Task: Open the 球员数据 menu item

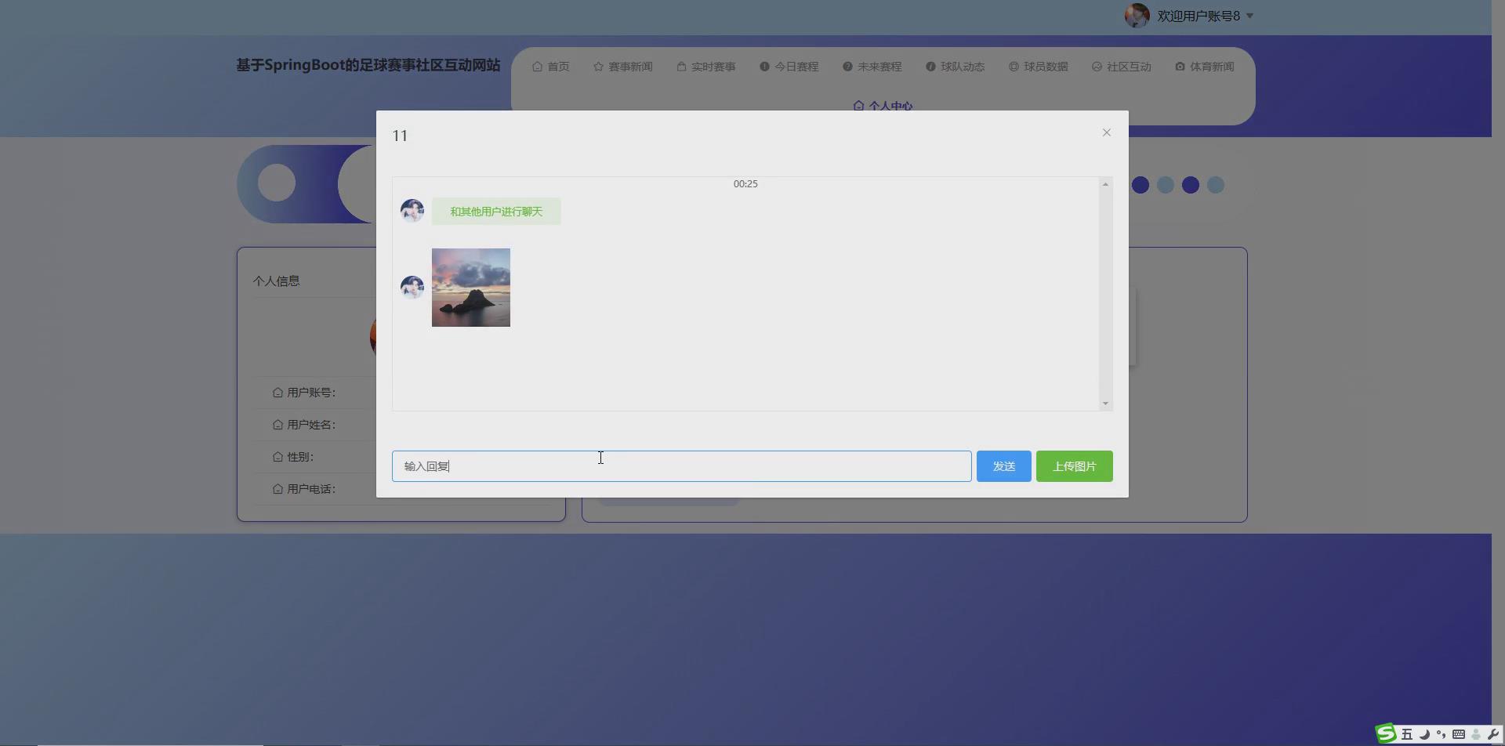Action: click(x=1038, y=67)
